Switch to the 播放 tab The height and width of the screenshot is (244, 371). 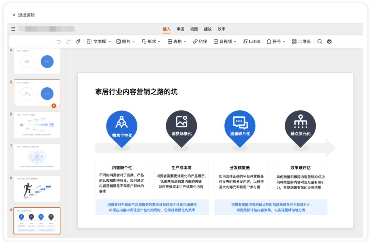pos(208,29)
